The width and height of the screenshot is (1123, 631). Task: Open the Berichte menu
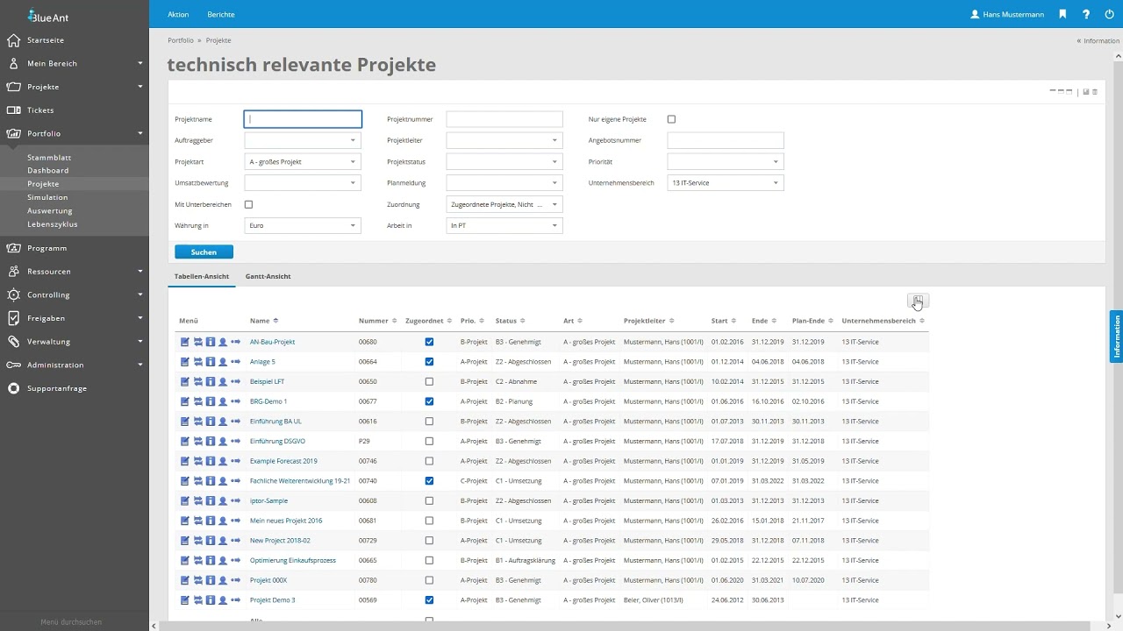tap(220, 15)
